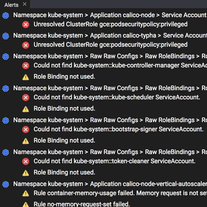The image size is (207, 207).
Task: Click red error icon for kube-scheduler ServiceAccount
Action: 26,97
